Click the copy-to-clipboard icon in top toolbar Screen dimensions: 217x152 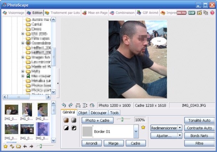(206, 13)
